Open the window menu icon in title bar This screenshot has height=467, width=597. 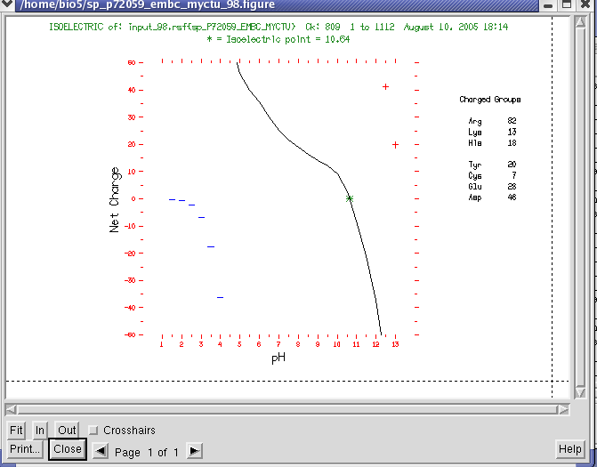(x=8, y=6)
